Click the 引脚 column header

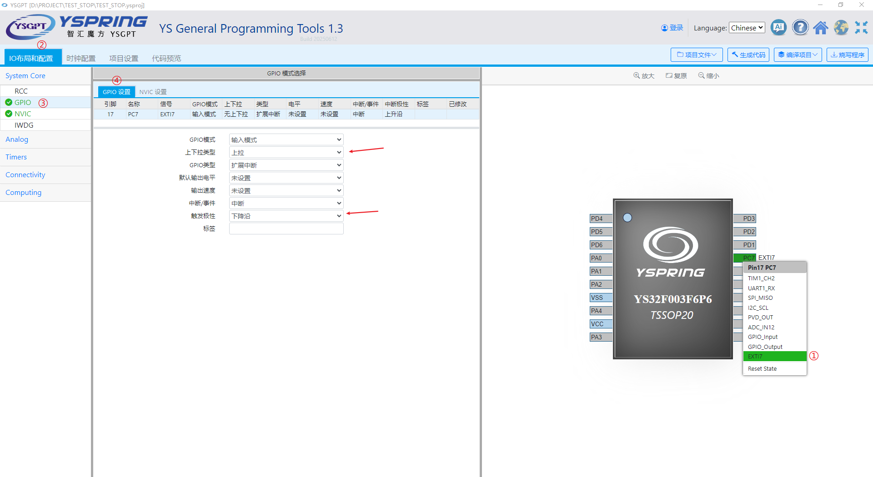click(110, 104)
